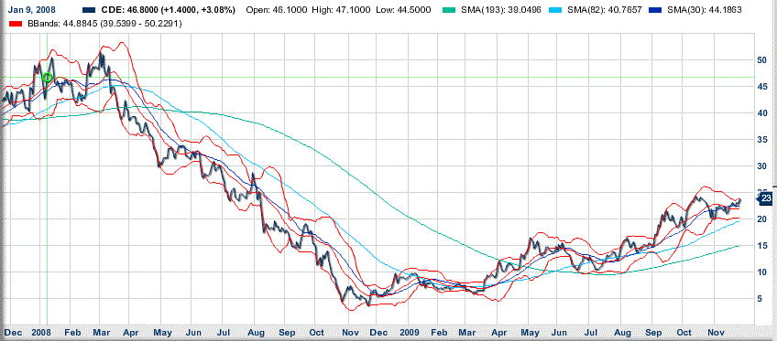This screenshot has height=341, width=777.
Task: Click the current price tag showing 23
Action: point(764,198)
